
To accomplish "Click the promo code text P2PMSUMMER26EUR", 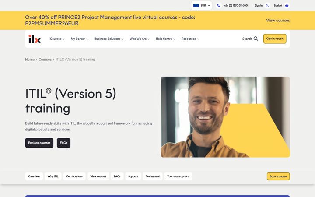I will tap(52, 23).
